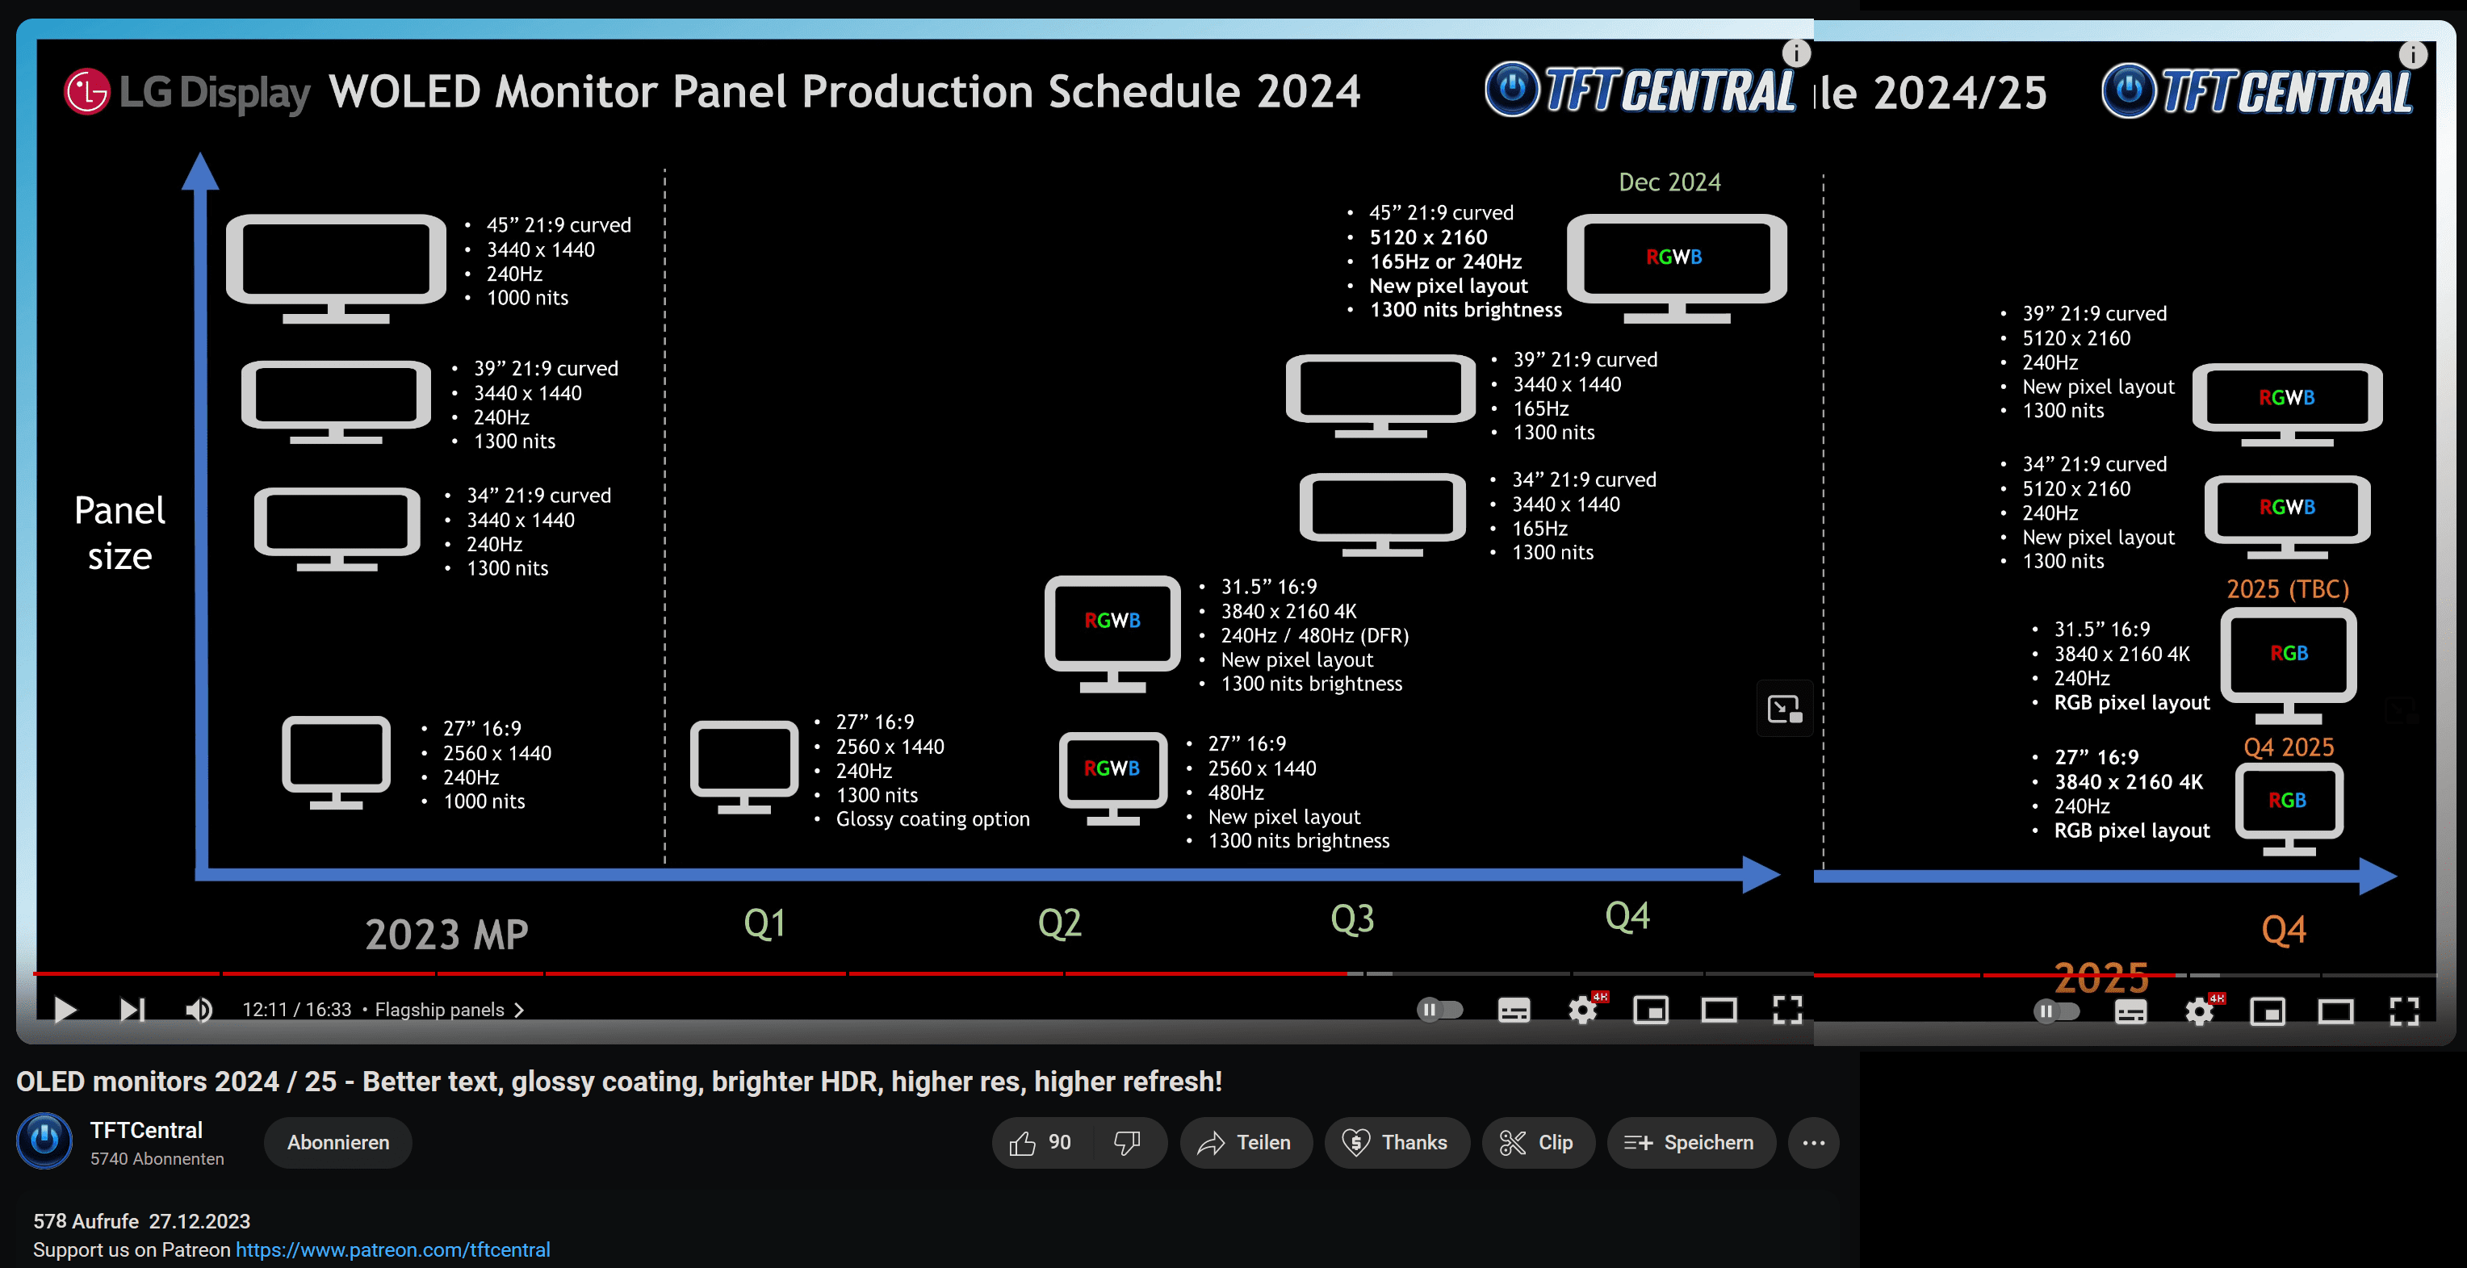The image size is (2467, 1268).
Task: Open miniplayer from the left player
Action: 1650,1010
